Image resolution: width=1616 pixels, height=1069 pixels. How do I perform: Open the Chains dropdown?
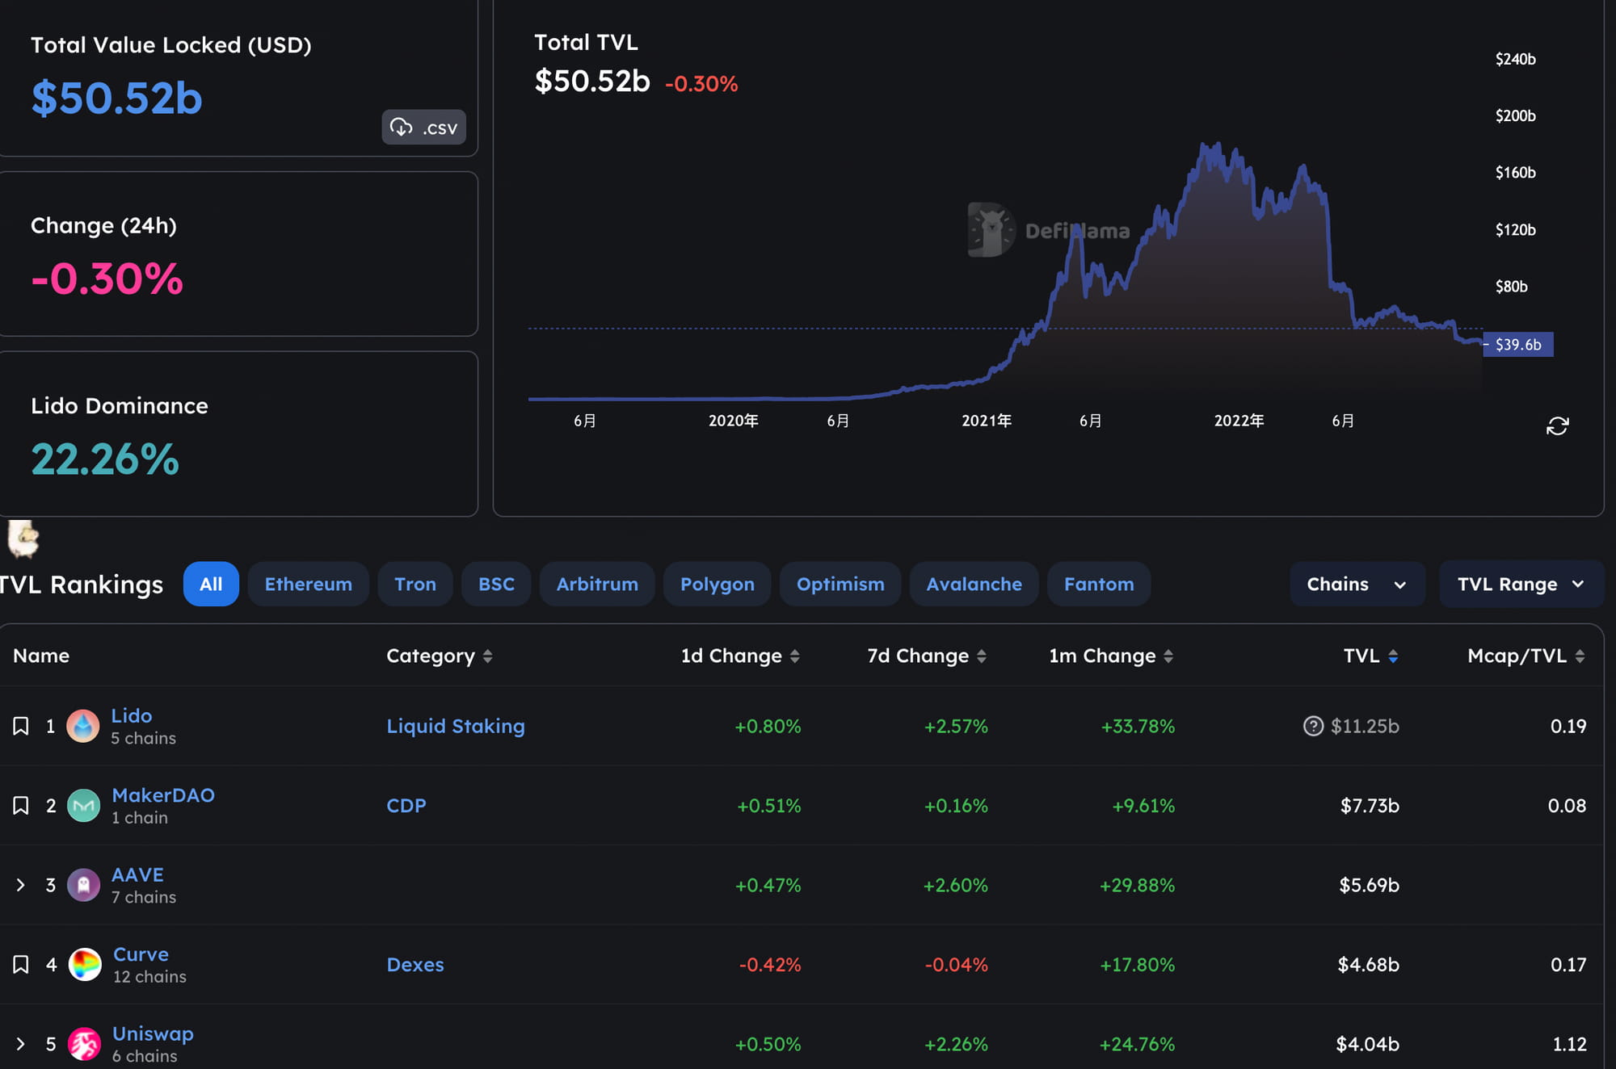click(1357, 584)
